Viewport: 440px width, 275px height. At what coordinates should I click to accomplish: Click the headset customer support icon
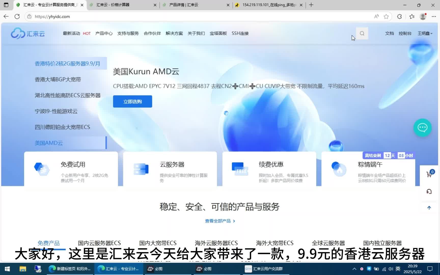pyautogui.click(x=429, y=191)
